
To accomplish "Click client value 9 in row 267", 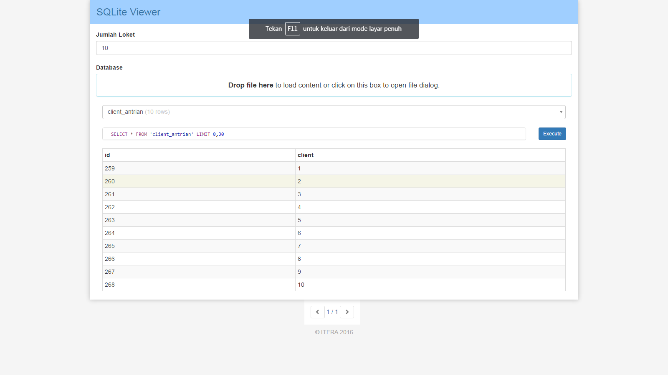I will tap(430, 272).
